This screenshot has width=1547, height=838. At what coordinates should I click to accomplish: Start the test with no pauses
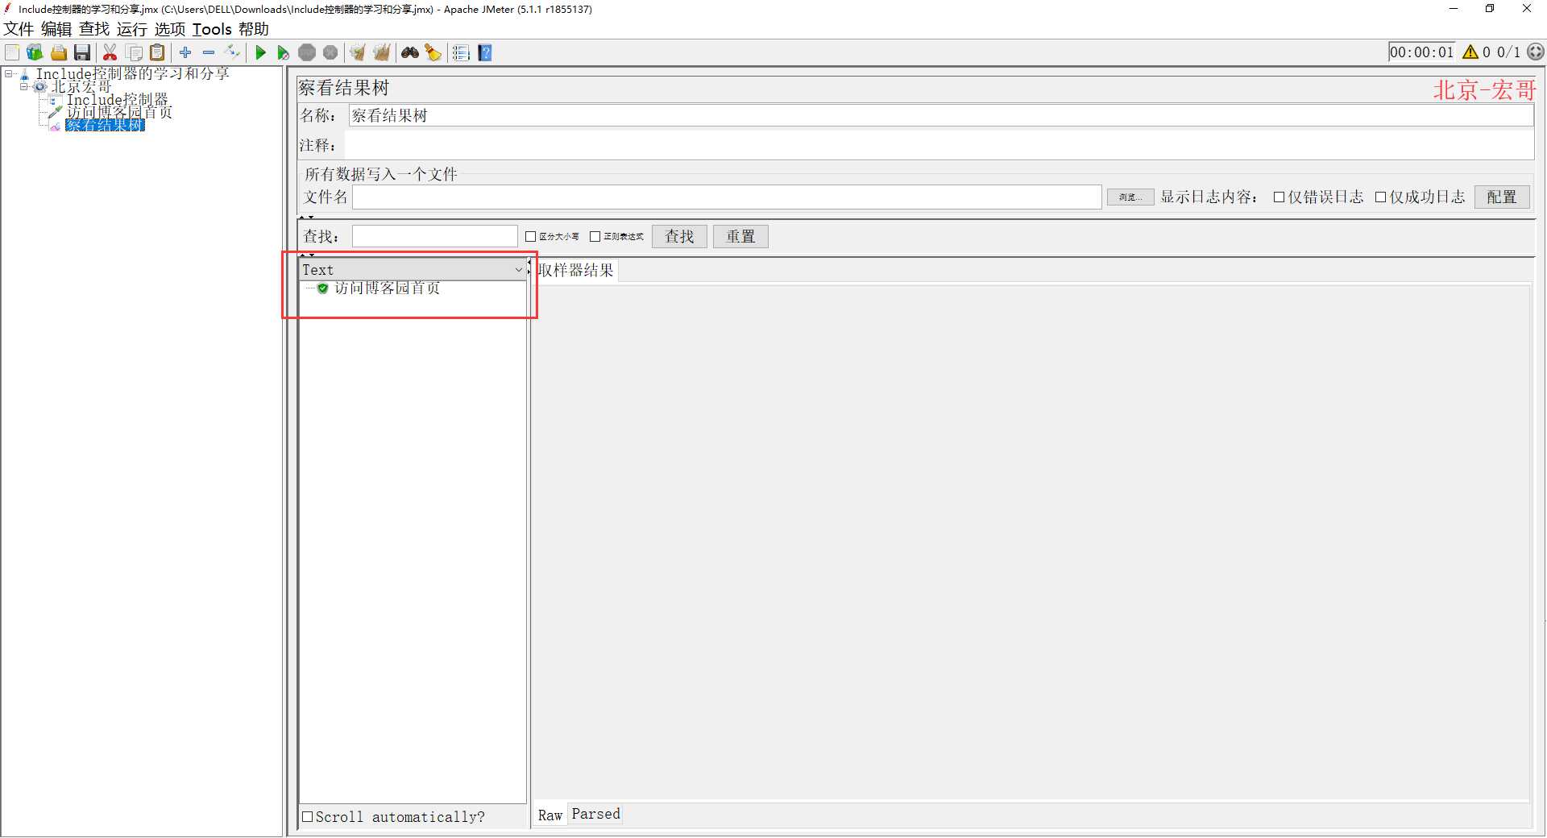[284, 52]
